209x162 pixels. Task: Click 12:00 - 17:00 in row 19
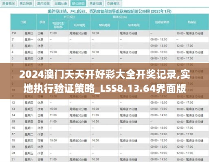coord(185,147)
